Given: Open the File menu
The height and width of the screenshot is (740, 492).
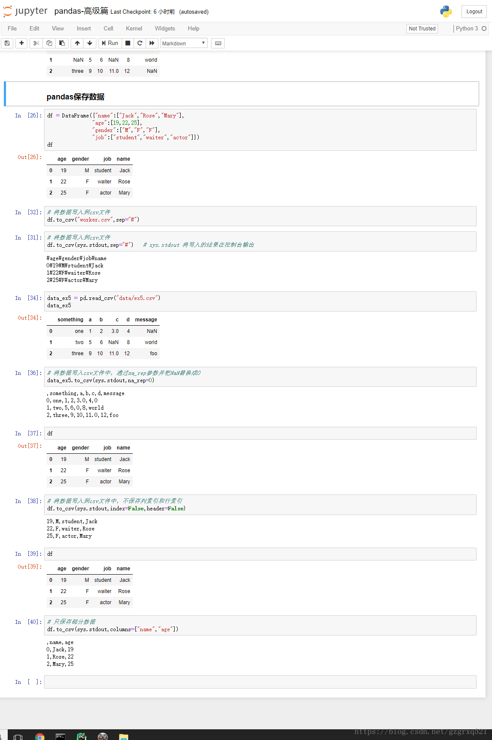Looking at the screenshot, I should click(x=12, y=29).
